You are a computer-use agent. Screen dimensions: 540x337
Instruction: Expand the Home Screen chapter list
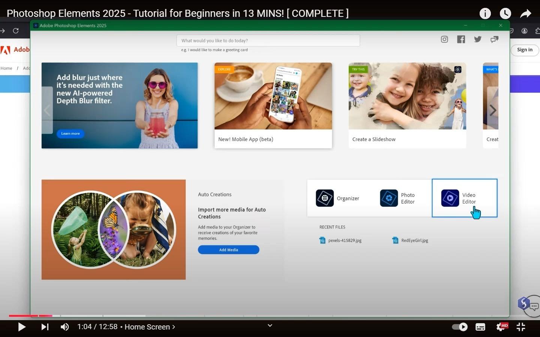150,327
